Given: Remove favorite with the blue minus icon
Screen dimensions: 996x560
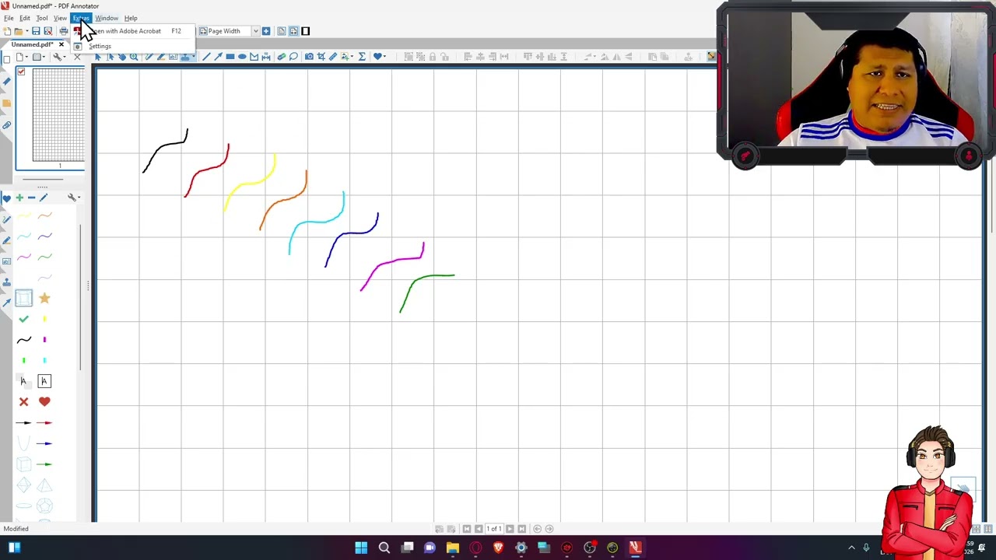Looking at the screenshot, I should 31,198.
